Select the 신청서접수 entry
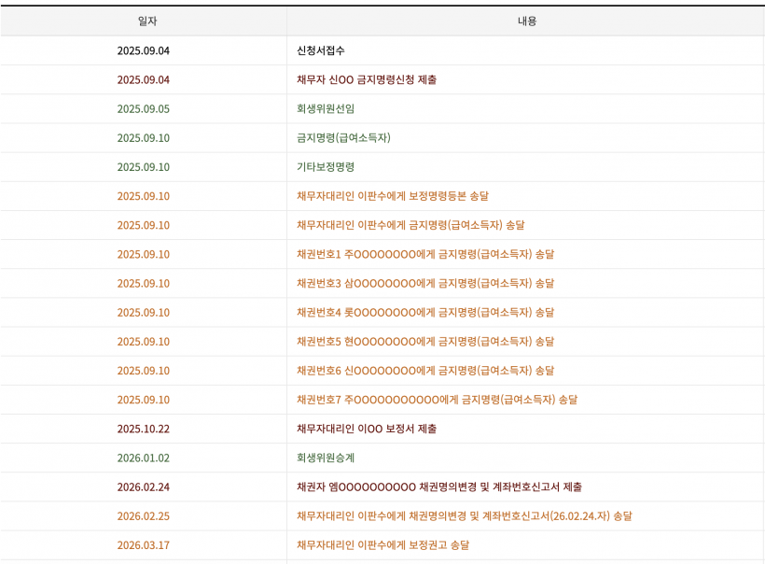765x564 pixels. [x=321, y=50]
